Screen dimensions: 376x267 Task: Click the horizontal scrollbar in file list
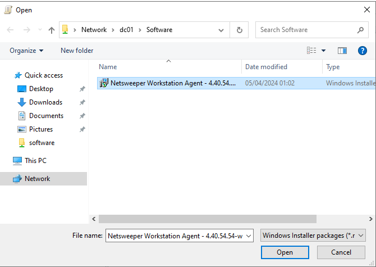coord(208,219)
